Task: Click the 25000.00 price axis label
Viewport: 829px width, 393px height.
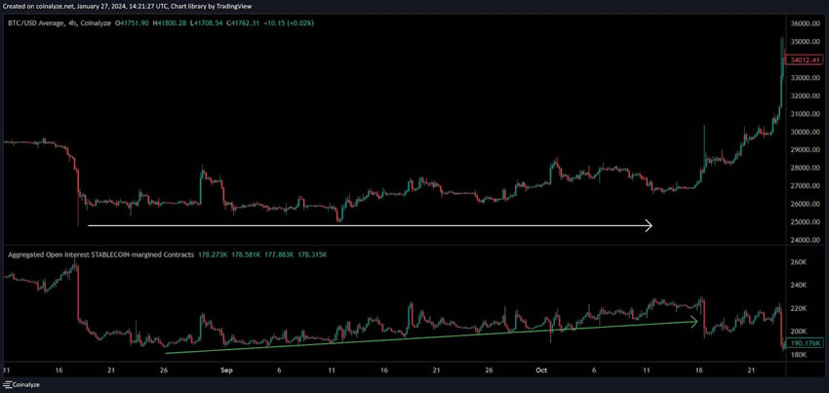Action: [x=806, y=221]
